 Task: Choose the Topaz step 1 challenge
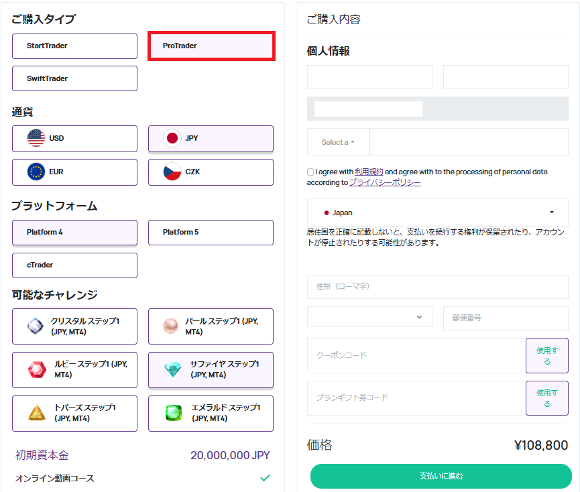tap(74, 414)
